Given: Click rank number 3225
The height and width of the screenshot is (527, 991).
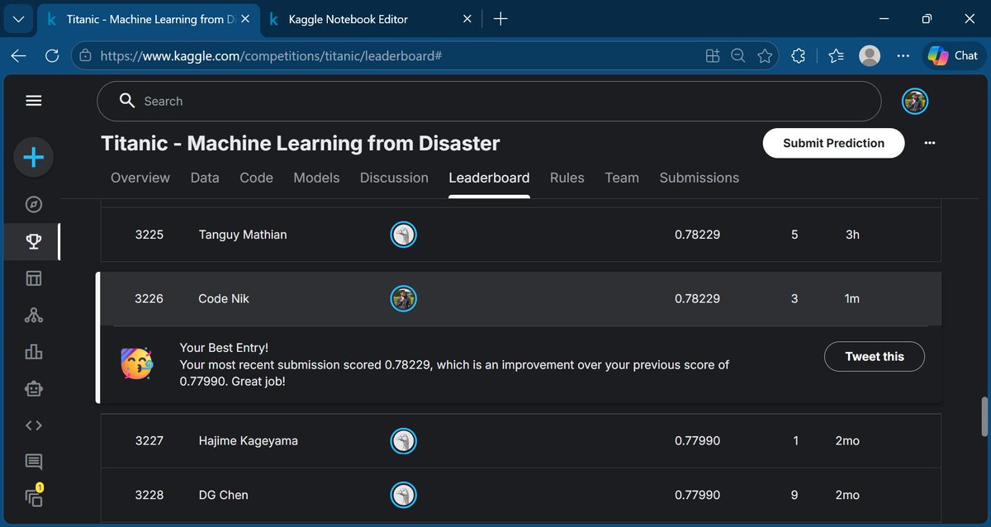Looking at the screenshot, I should 149,235.
